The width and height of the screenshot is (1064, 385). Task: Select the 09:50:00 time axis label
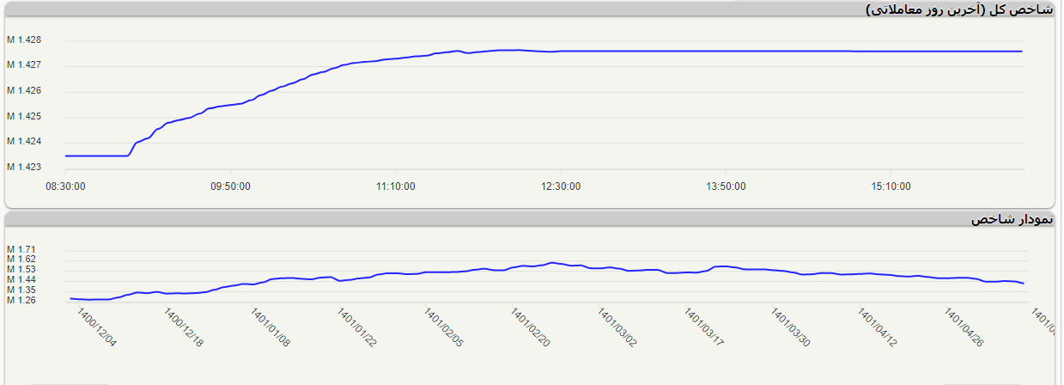coord(230,186)
